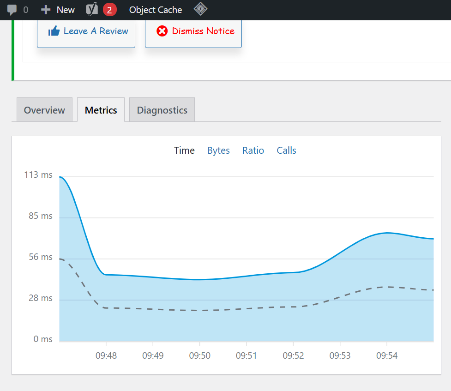The width and height of the screenshot is (451, 391).
Task: Show the Bytes metrics chart
Action: tap(219, 150)
